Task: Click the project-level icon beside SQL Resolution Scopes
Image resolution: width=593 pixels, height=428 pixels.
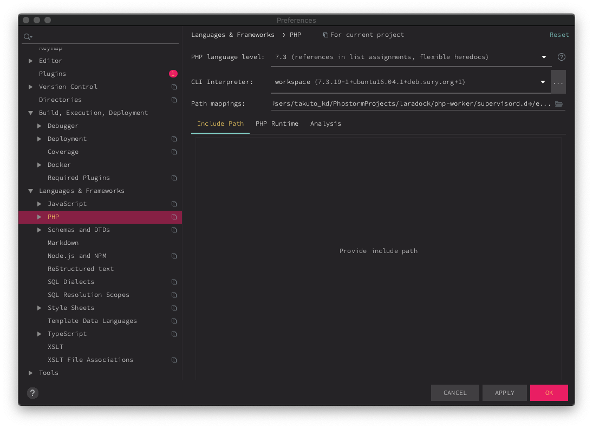Action: coord(174,295)
